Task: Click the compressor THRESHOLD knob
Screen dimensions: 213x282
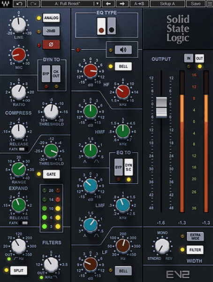Action: click(x=51, y=111)
